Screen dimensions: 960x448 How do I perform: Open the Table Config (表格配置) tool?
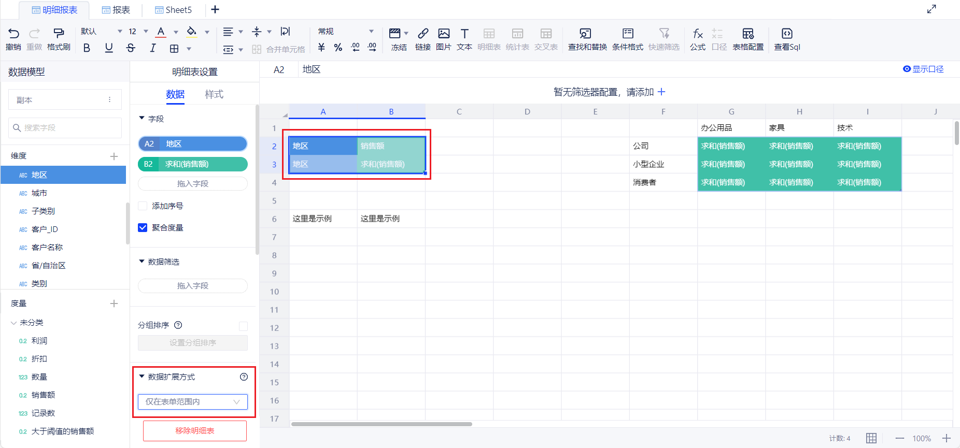tap(747, 39)
